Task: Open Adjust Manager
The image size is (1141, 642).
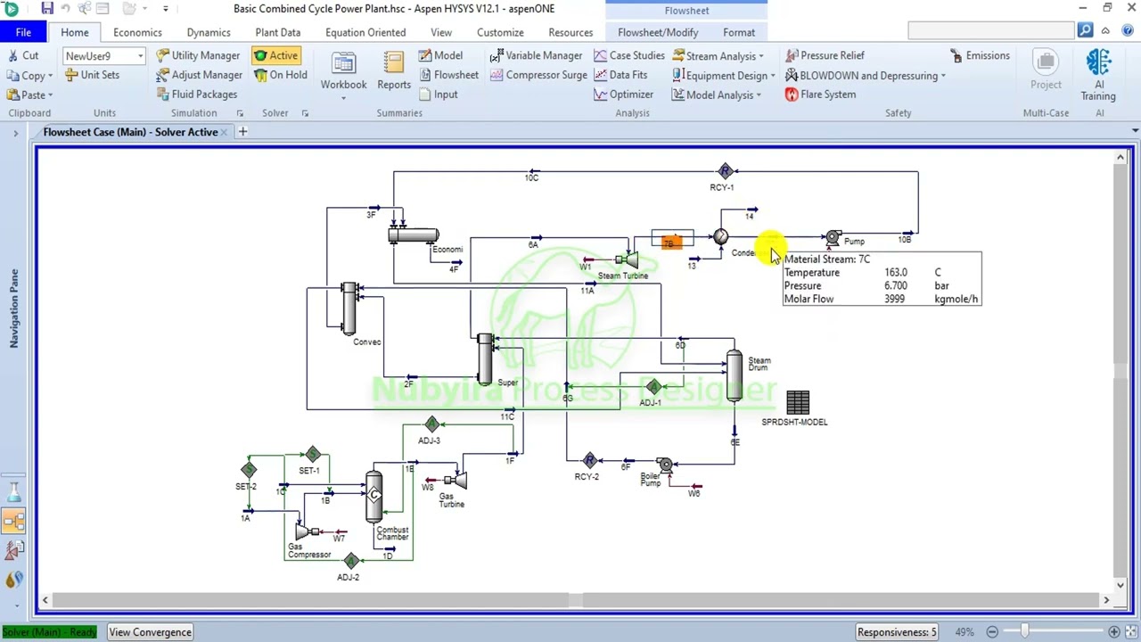Action: coord(200,75)
